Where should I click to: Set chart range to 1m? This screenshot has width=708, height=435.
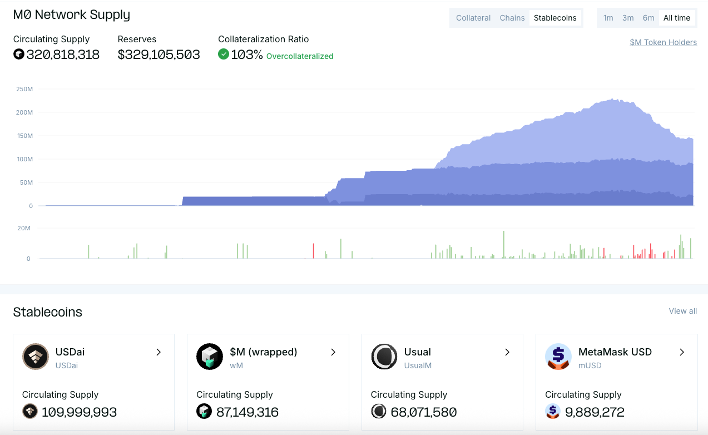click(608, 18)
